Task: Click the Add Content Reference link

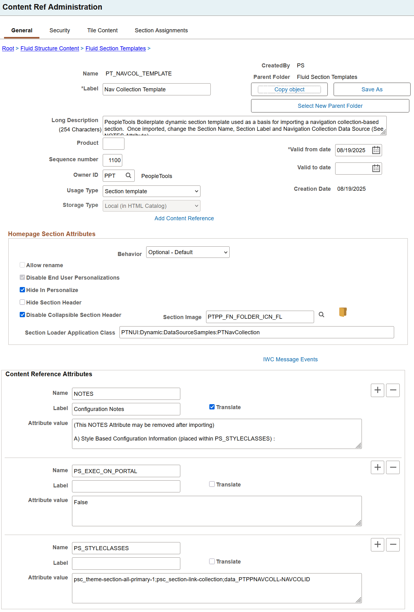Action: (184, 218)
